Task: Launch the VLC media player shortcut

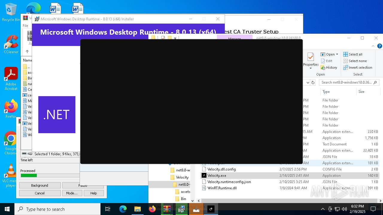Action: 11,176
